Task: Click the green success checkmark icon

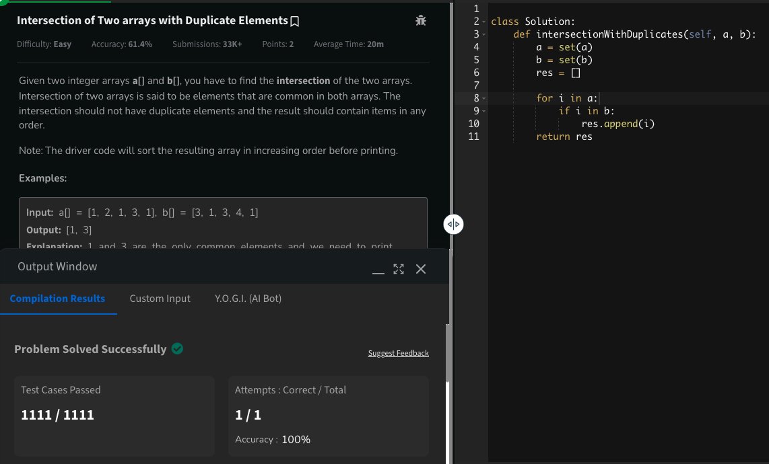Action: 178,348
